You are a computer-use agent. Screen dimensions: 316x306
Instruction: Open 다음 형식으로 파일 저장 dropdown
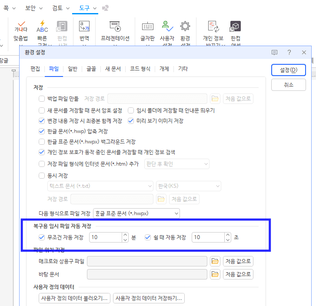click(x=136, y=213)
